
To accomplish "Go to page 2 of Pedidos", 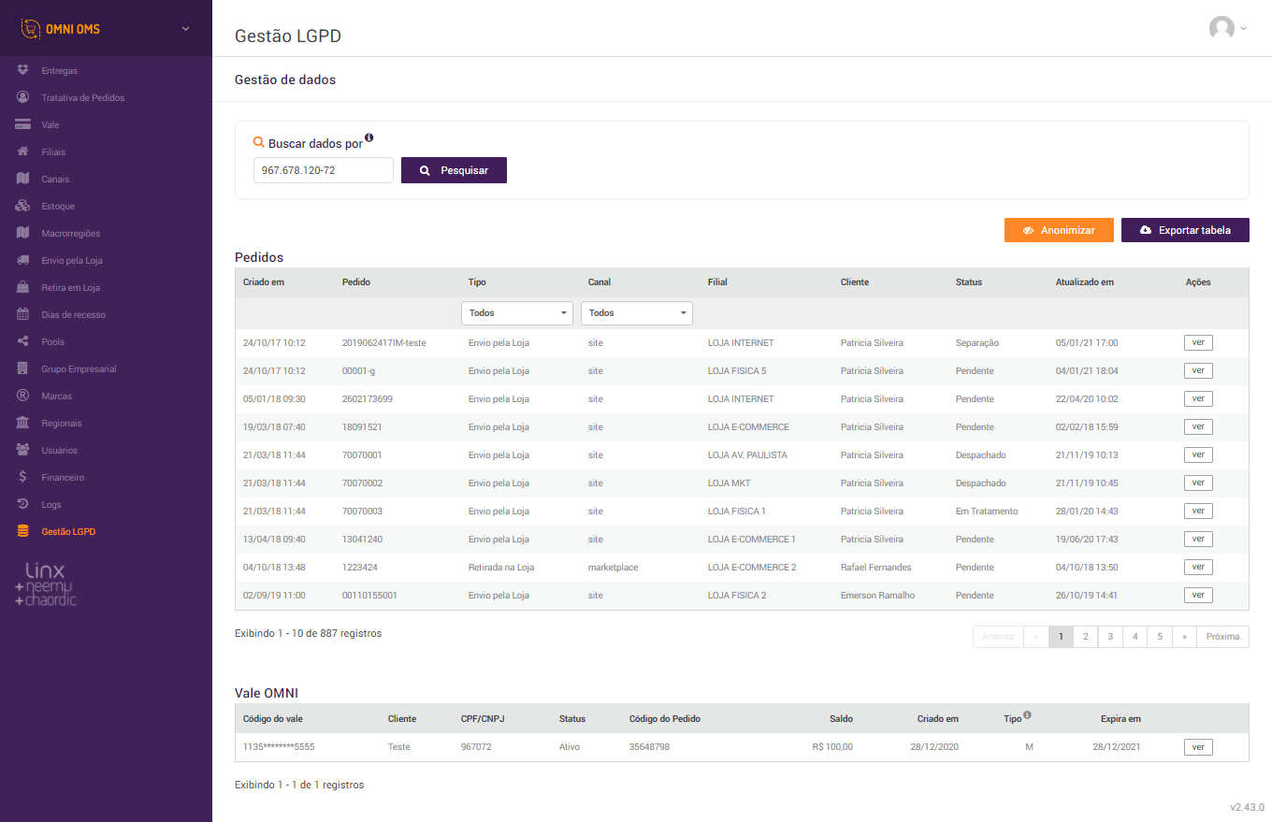I will (1085, 637).
